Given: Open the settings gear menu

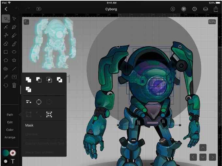Looking at the screenshot, I should [x=195, y=9].
